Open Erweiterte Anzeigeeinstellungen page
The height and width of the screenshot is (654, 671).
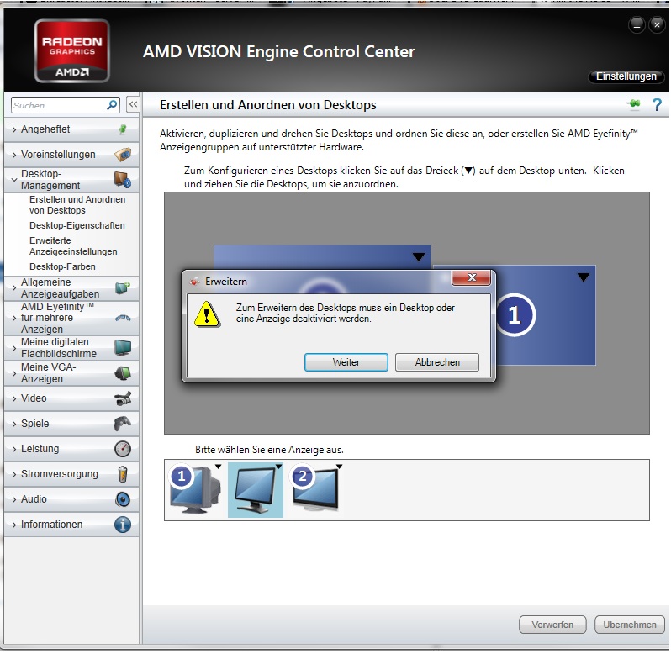point(73,246)
